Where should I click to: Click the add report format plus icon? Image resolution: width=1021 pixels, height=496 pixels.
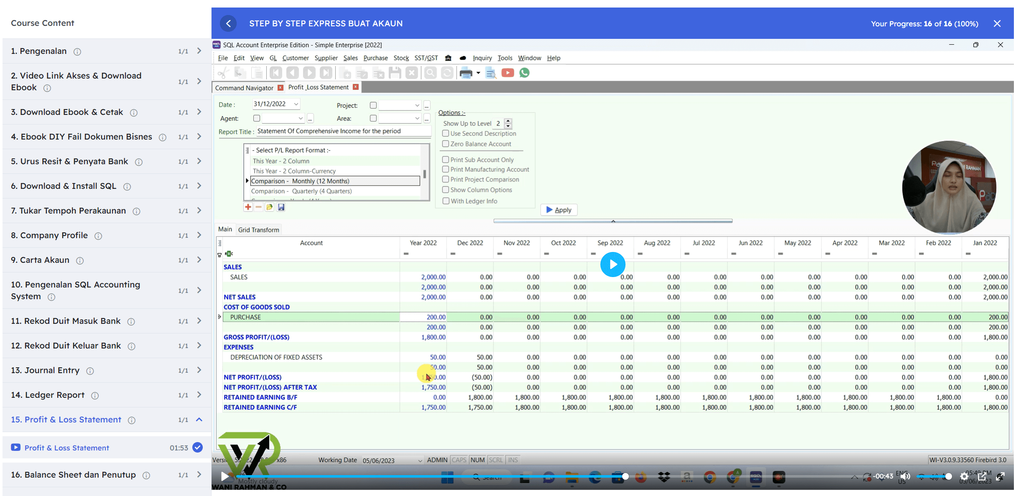tap(248, 207)
